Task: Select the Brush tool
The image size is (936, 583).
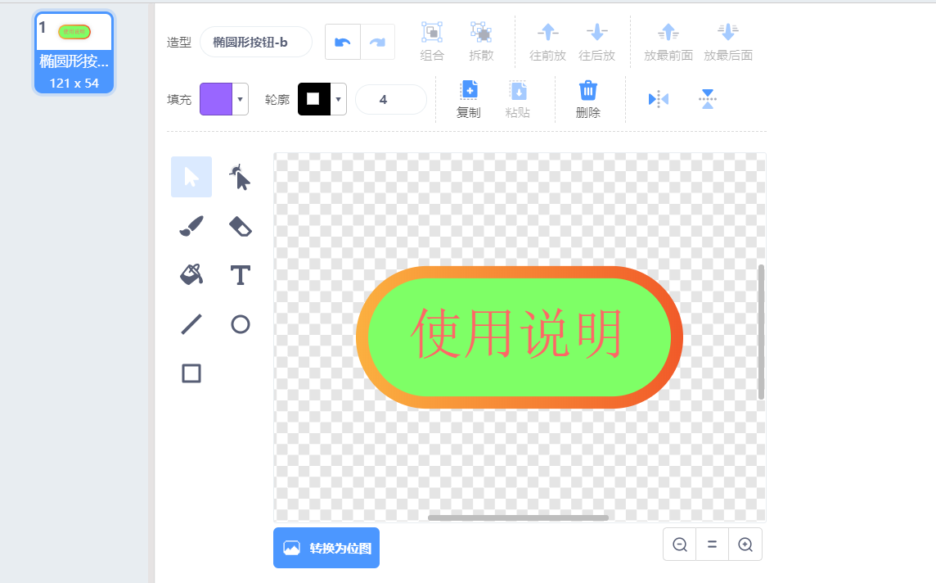Action: [191, 226]
